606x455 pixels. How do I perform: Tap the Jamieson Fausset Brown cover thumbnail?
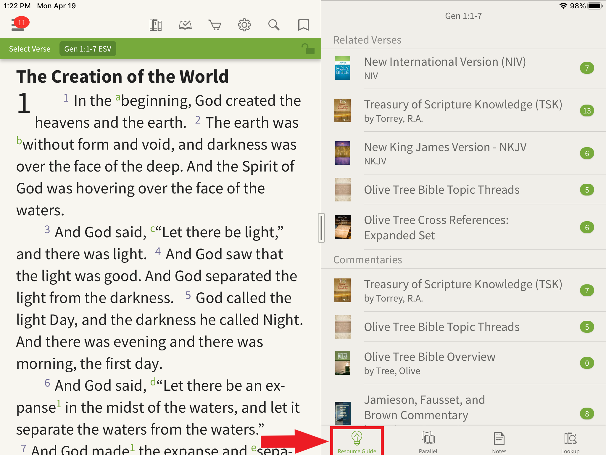pyautogui.click(x=343, y=413)
